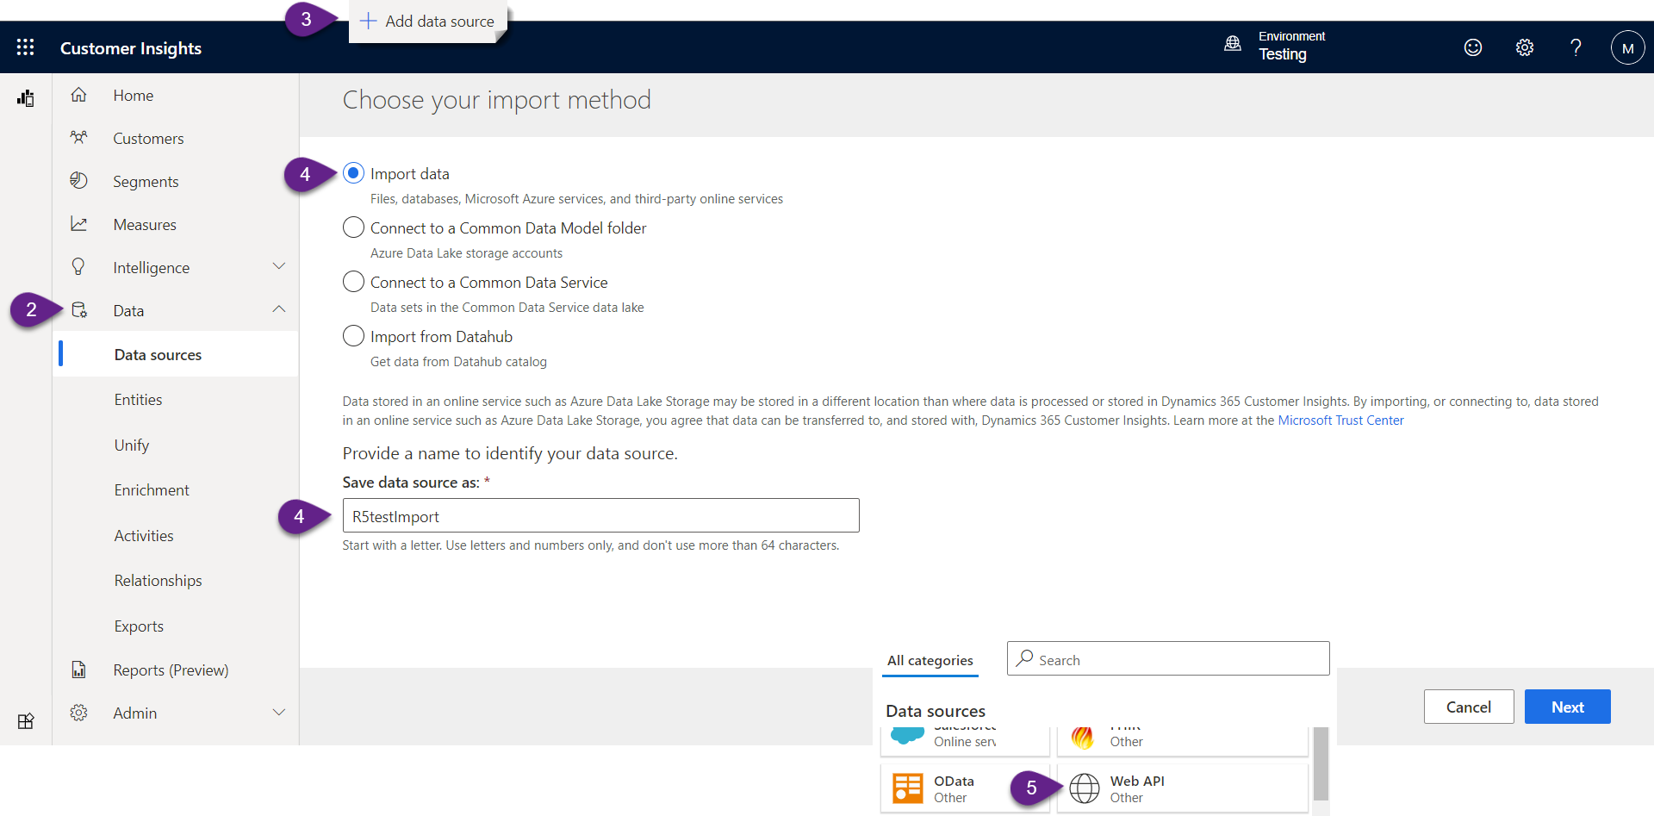Select the Import data radio button
The height and width of the screenshot is (816, 1654).
point(353,173)
